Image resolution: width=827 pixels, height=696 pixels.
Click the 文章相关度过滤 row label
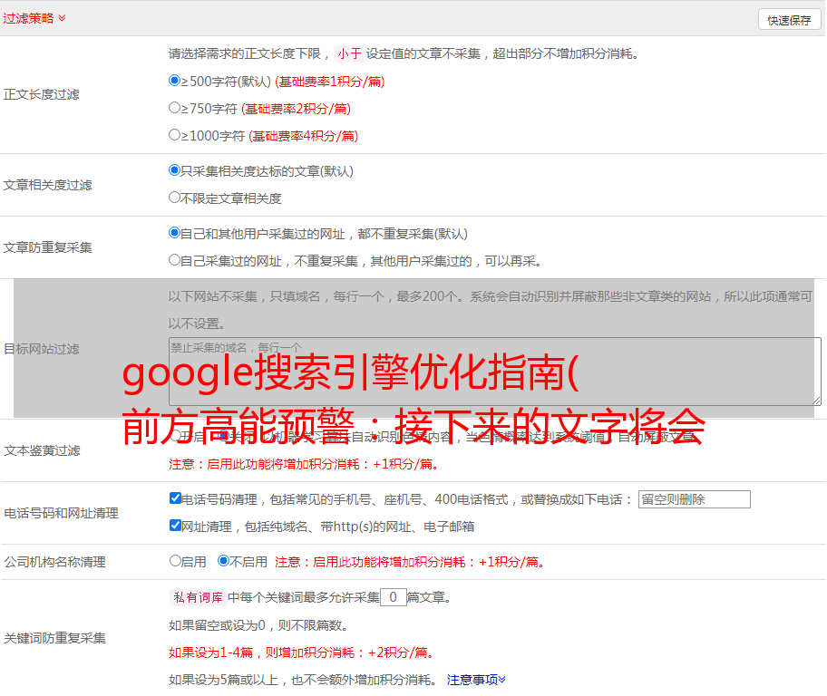click(48, 185)
